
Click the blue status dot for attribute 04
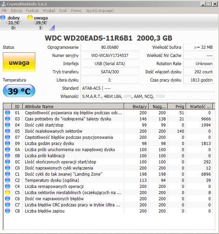(x=8, y=125)
